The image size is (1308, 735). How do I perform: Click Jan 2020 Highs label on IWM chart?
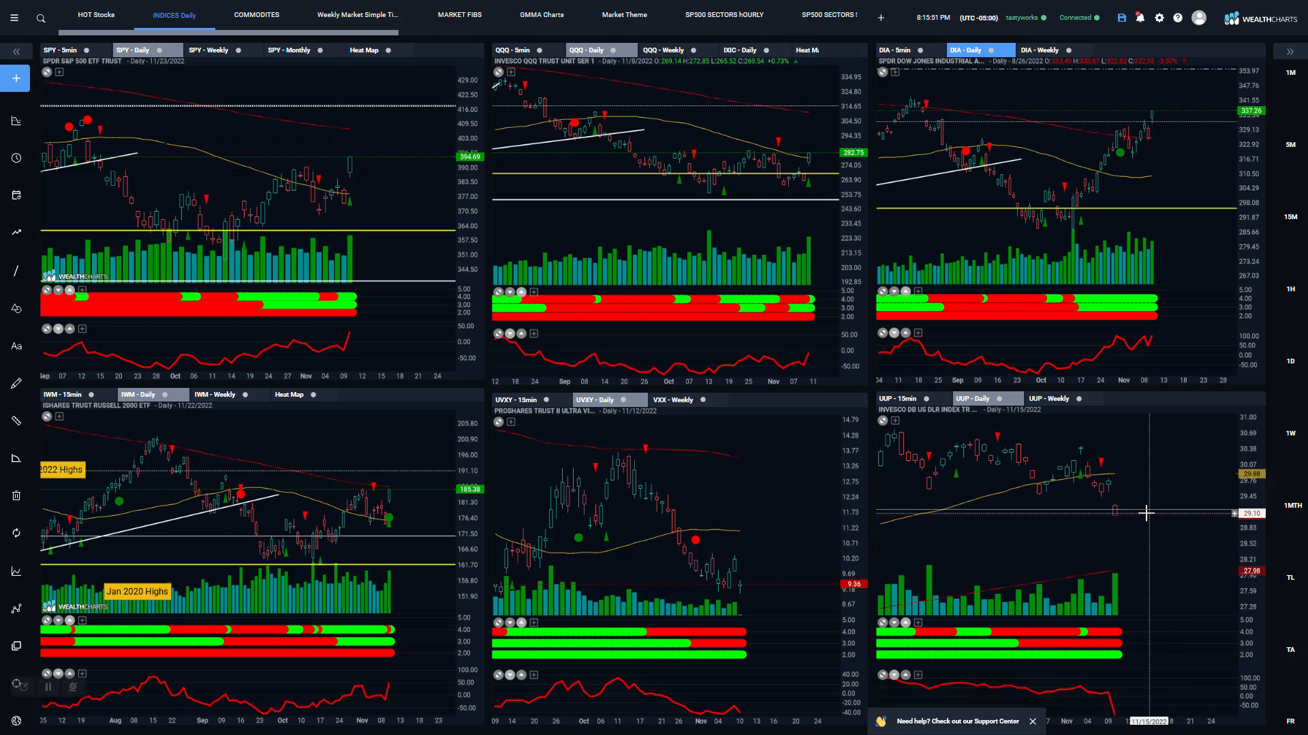(x=137, y=591)
